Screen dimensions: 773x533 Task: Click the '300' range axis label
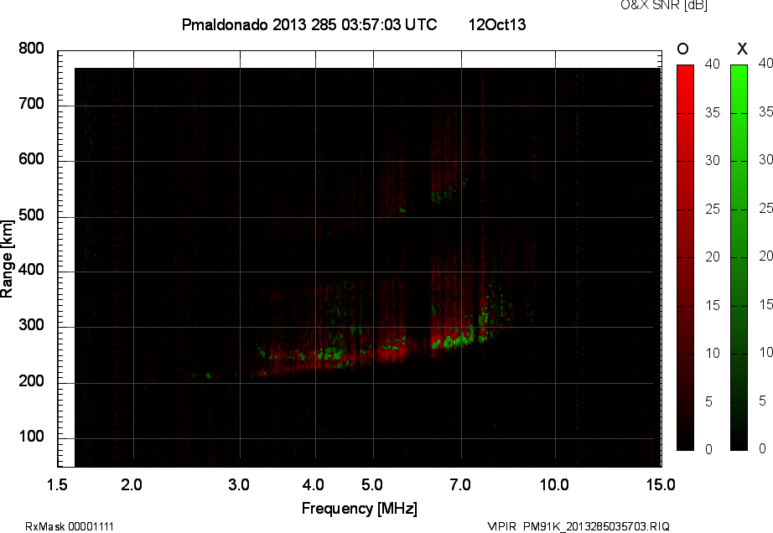point(31,325)
